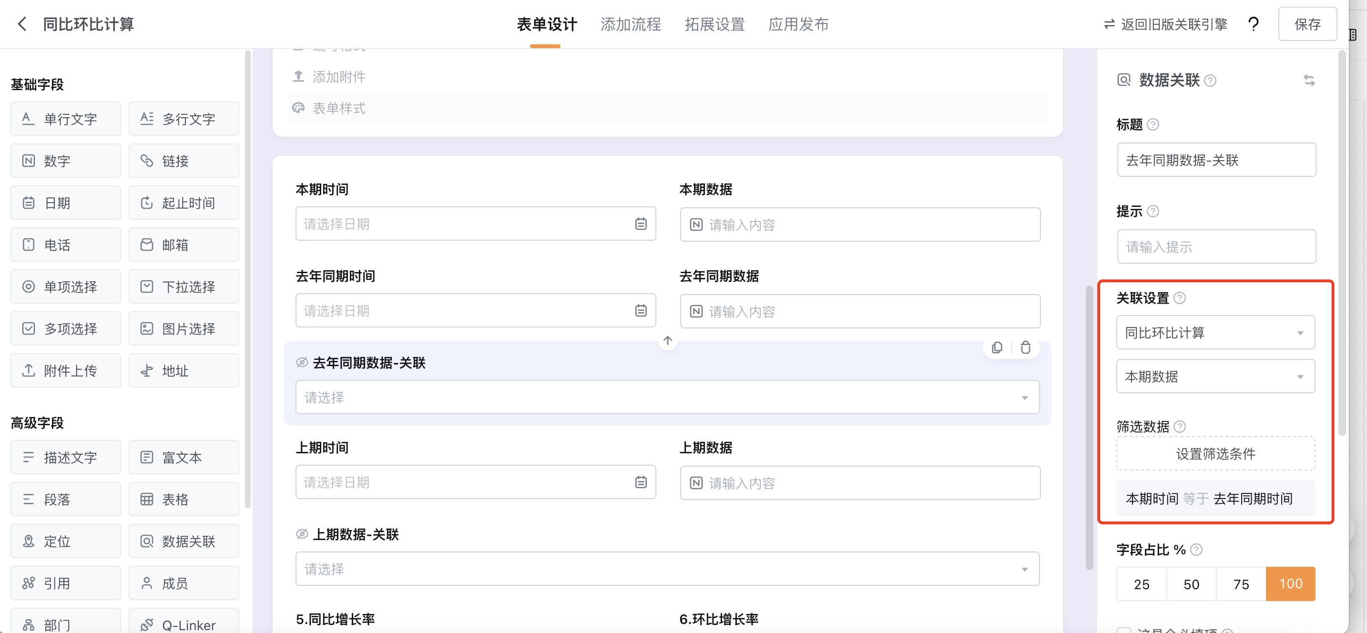Go back using the left arrow icon
The width and height of the screenshot is (1367, 633).
(x=22, y=24)
